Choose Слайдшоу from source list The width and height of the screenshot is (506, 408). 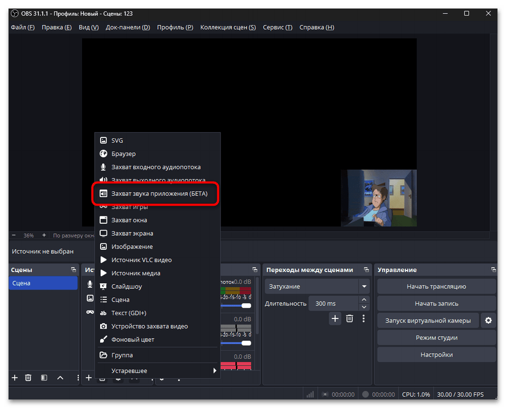click(158, 287)
